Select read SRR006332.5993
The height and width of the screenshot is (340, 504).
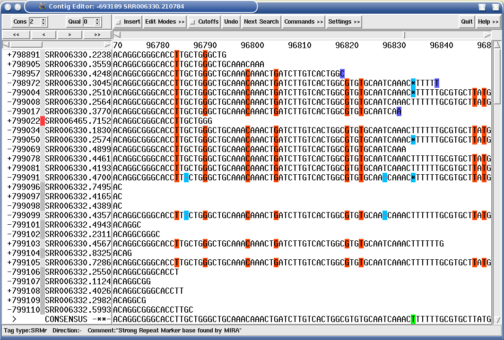78,309
